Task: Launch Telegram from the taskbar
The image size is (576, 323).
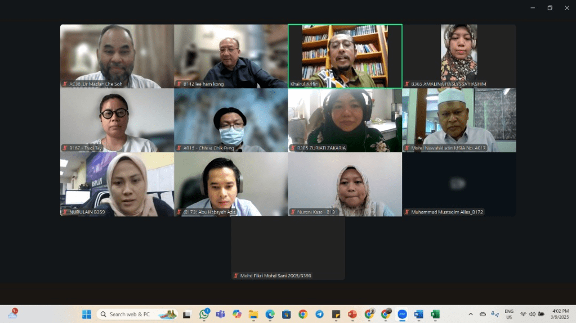Action: pos(319,314)
